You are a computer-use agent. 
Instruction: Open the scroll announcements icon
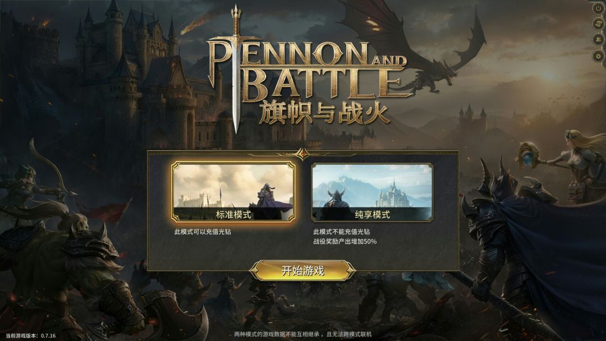click(599, 24)
